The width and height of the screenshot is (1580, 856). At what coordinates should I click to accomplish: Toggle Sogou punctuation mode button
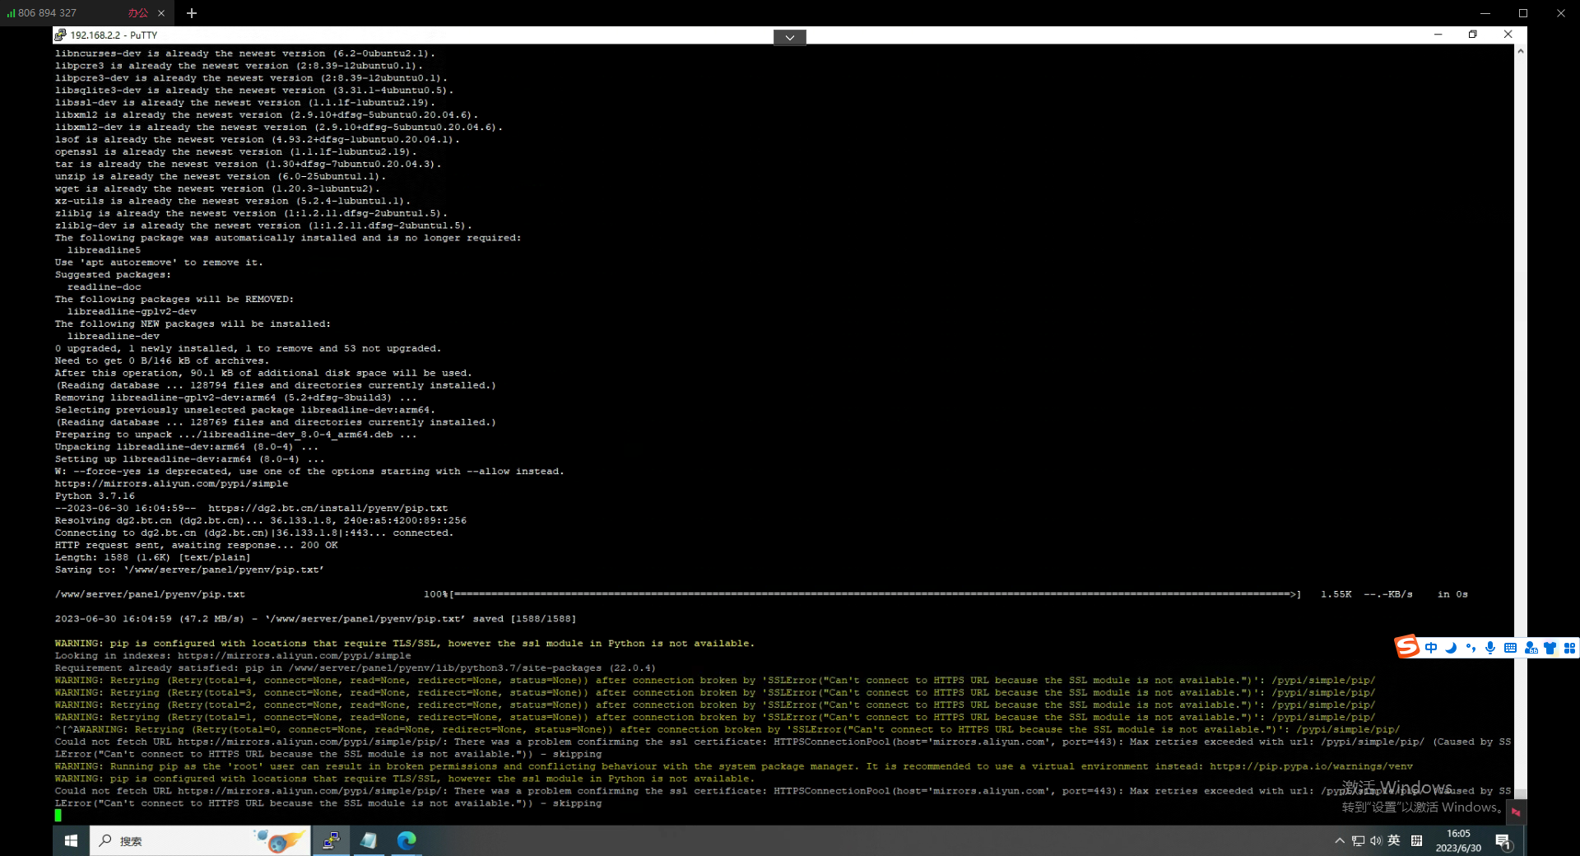pos(1471,649)
